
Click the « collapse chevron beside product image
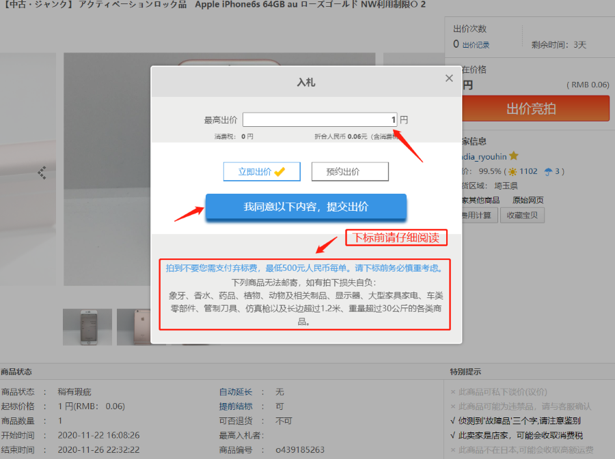[42, 173]
